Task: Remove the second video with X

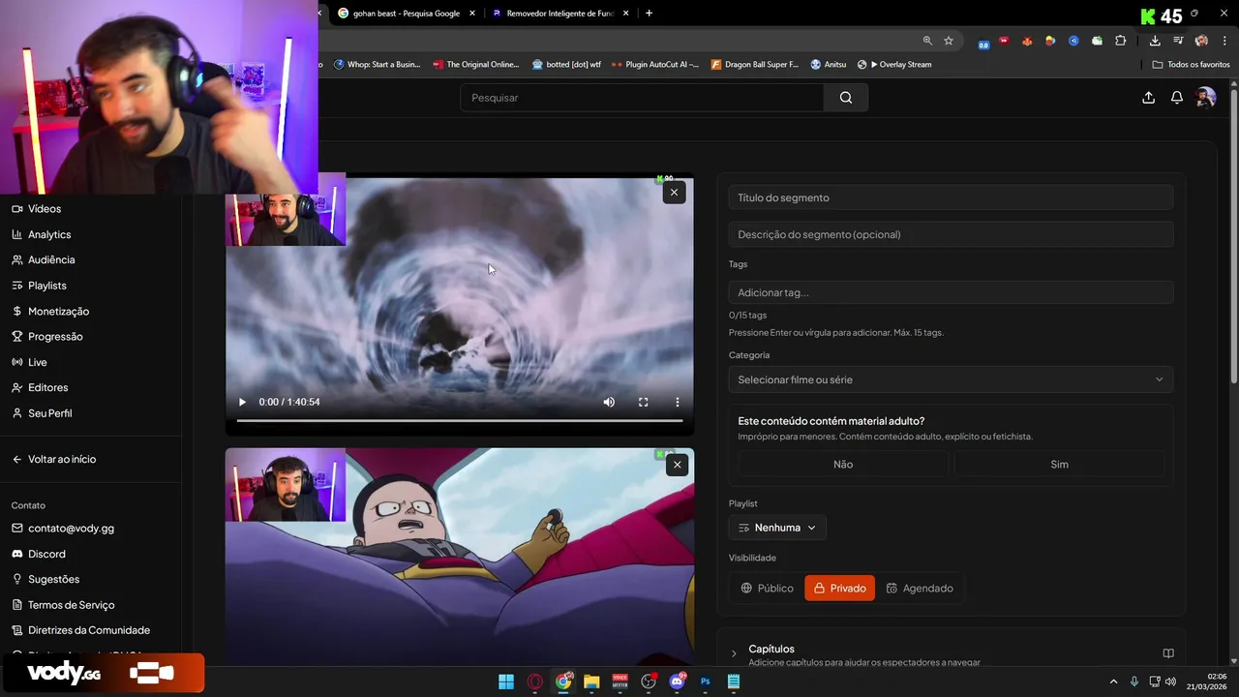Action: [677, 465]
